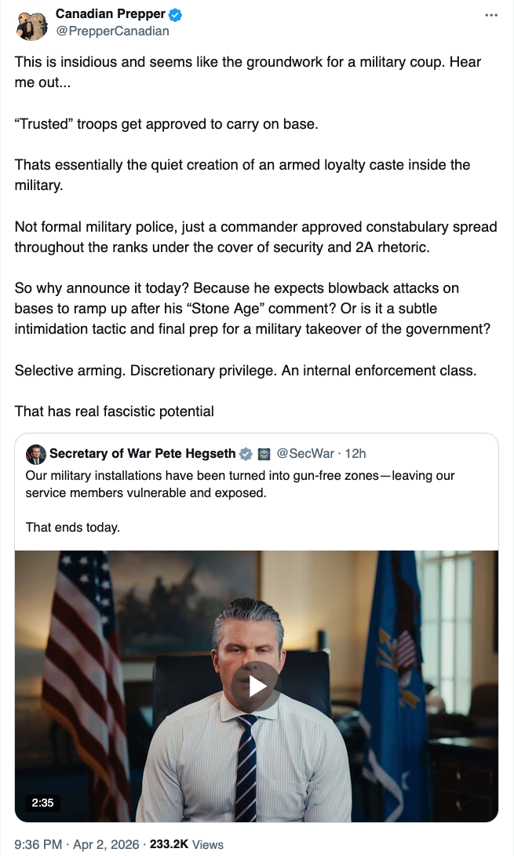This screenshot has height=856, width=514.
Task: Click the gray verified badge next to Hegseth
Action: pos(246,454)
